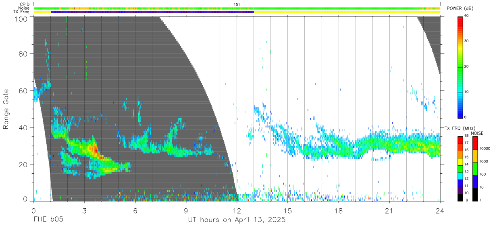Image resolution: width=495 pixels, height=228 pixels.
Task: Click the TX Freq strip bar above plot
Action: point(237,12)
